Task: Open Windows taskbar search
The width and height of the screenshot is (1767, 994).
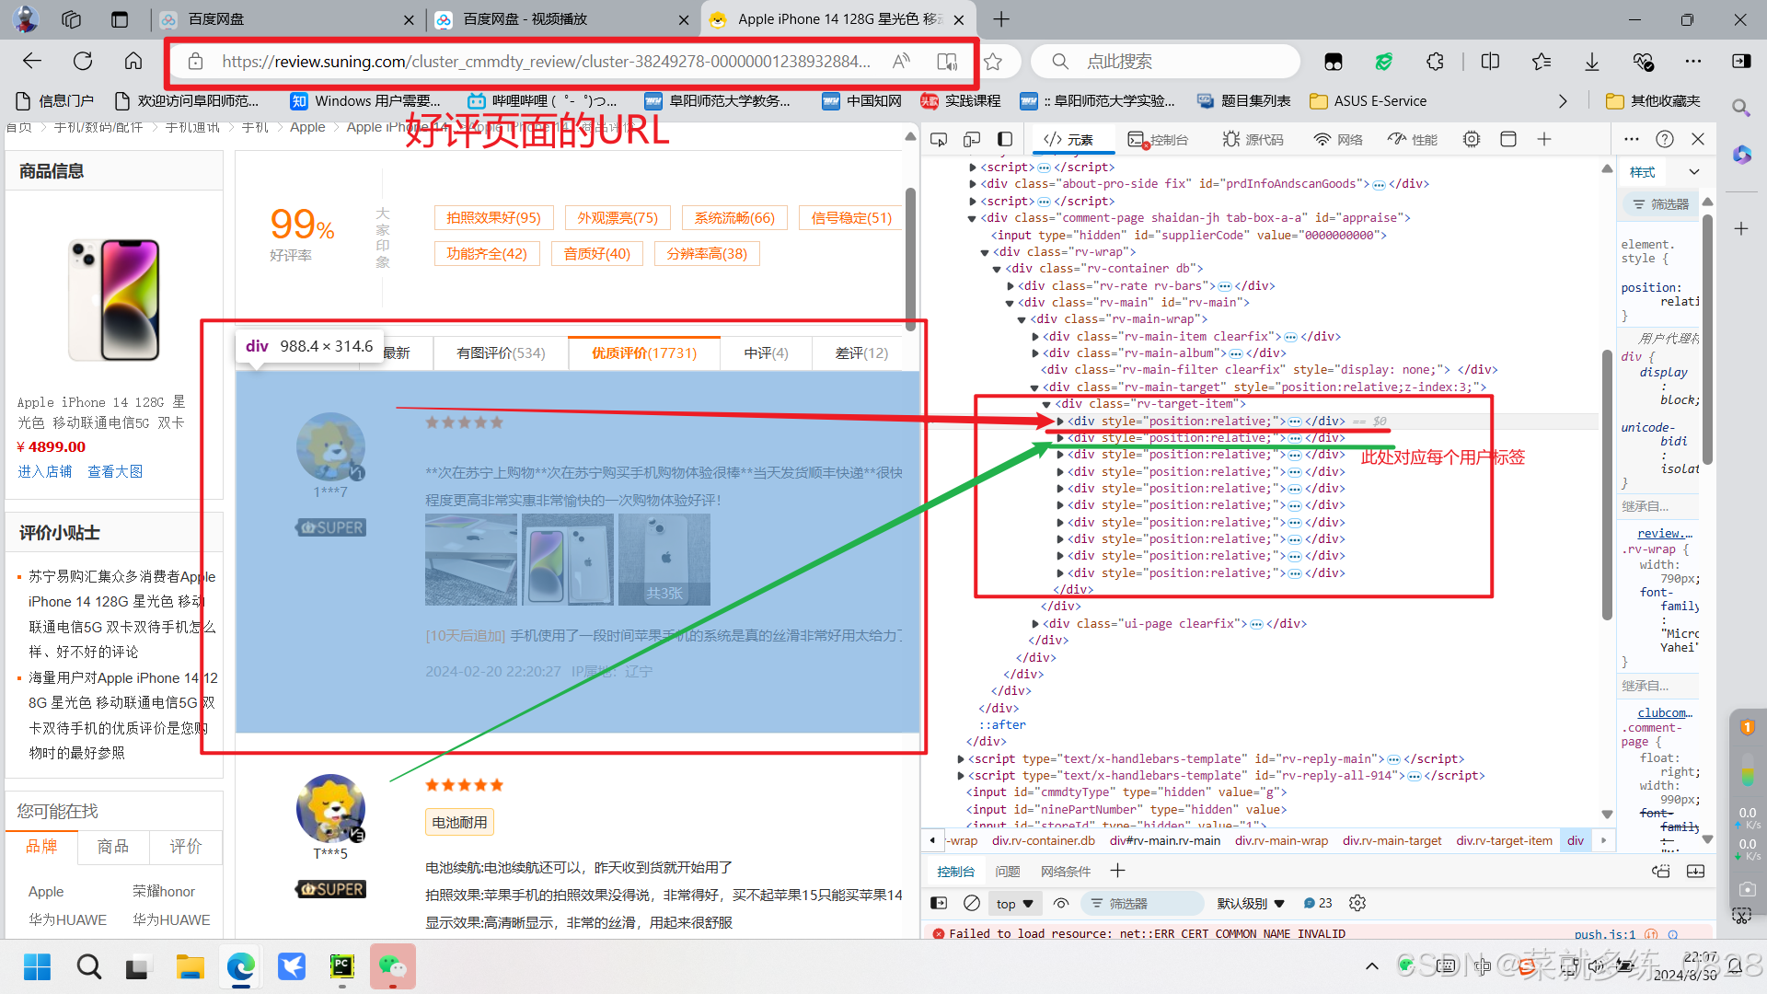Action: coord(88,966)
